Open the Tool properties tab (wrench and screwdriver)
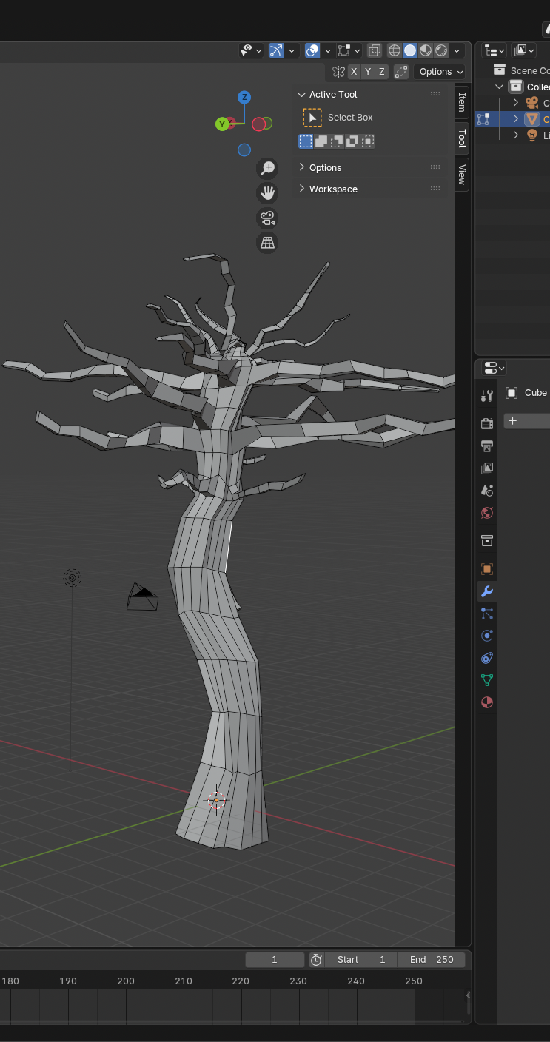This screenshot has width=550, height=1042. click(x=487, y=396)
